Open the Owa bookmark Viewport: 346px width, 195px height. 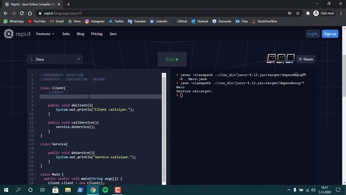click(x=242, y=21)
